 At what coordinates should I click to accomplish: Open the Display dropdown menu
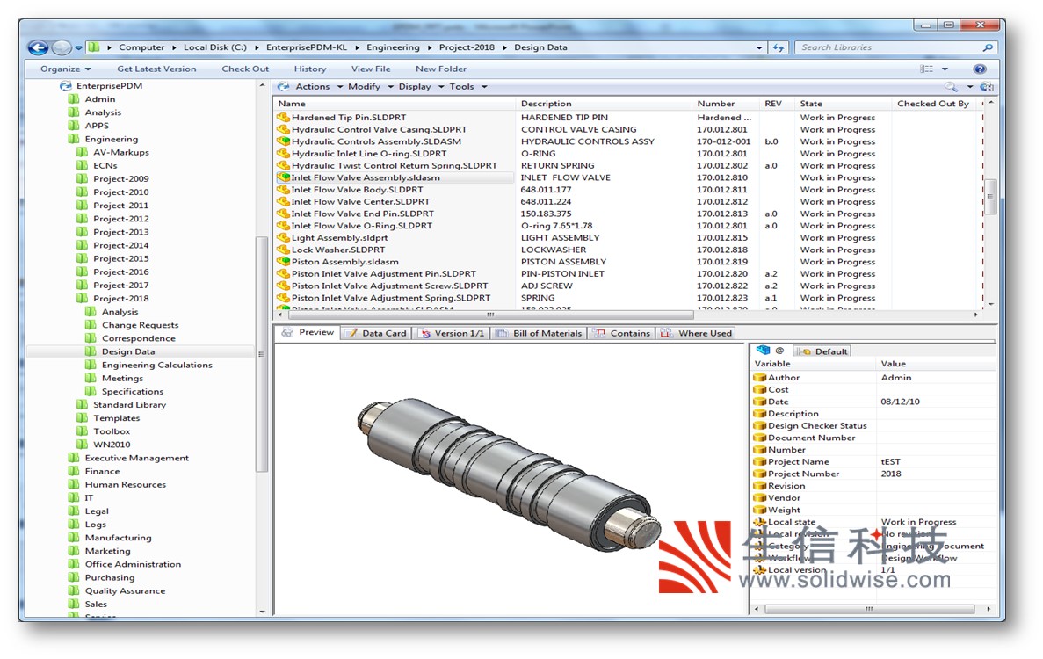point(420,87)
